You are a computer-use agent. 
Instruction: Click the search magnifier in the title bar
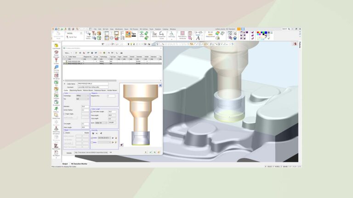[289, 29]
